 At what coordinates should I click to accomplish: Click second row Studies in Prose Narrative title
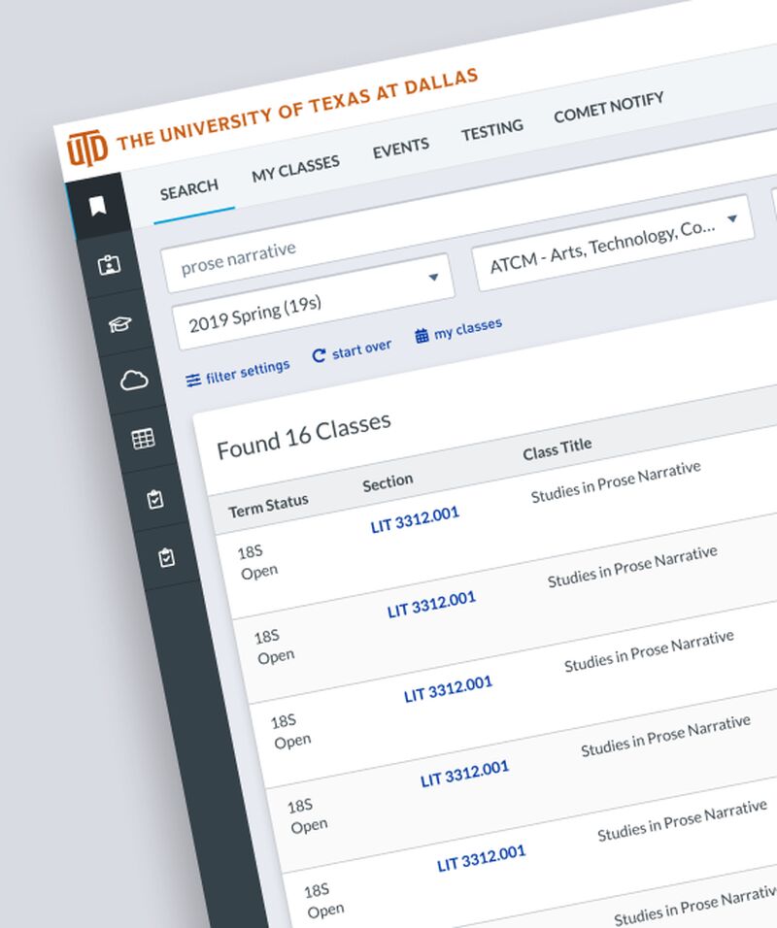(632, 567)
